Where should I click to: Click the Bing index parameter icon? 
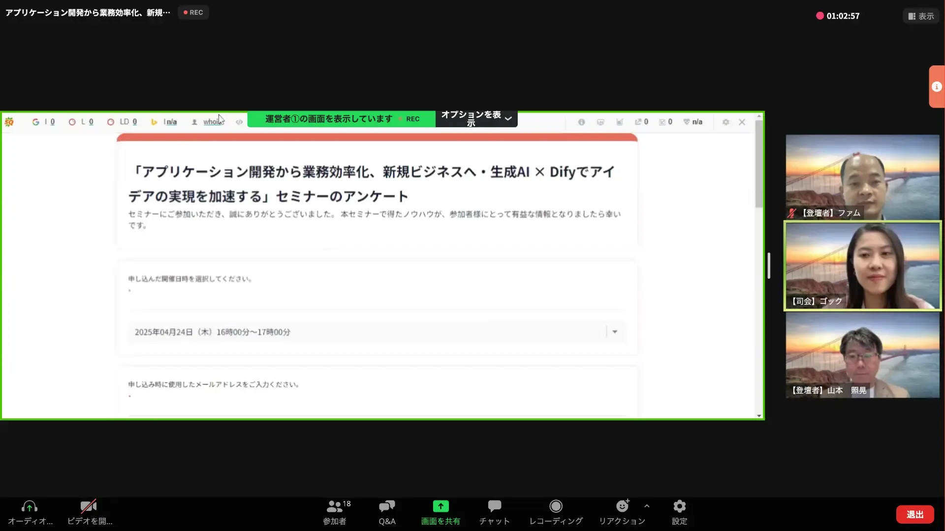click(154, 122)
